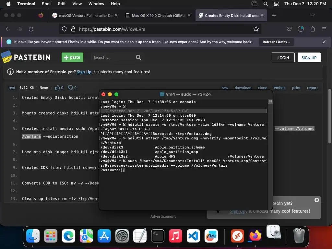Open the Shell menu
The image size is (332, 249).
[47, 4]
